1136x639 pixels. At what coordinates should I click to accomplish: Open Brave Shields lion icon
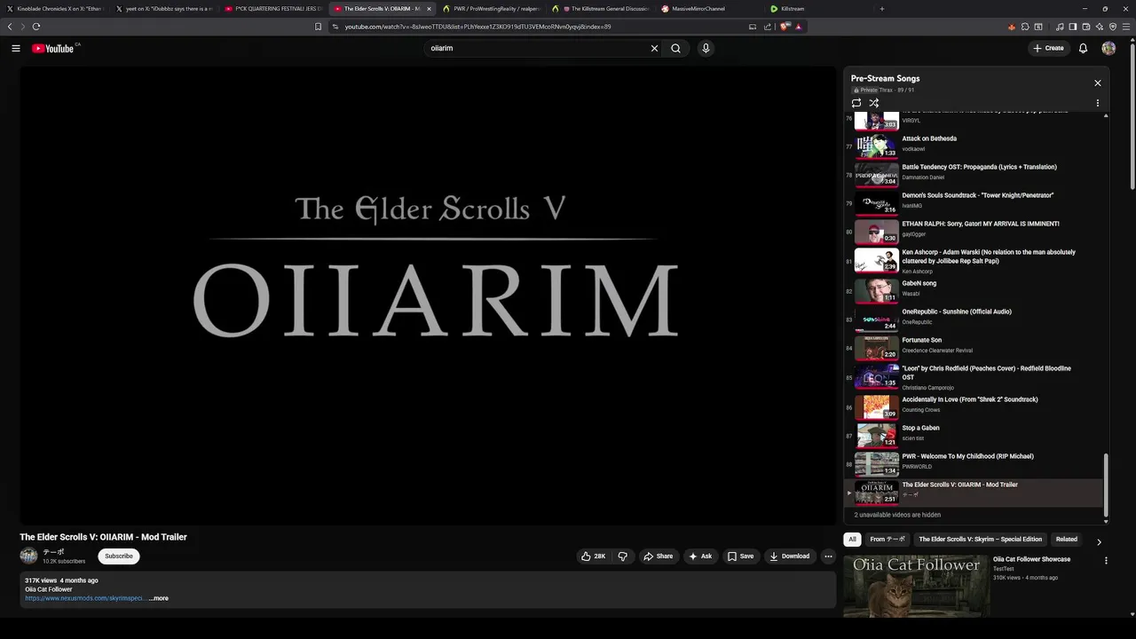point(784,27)
